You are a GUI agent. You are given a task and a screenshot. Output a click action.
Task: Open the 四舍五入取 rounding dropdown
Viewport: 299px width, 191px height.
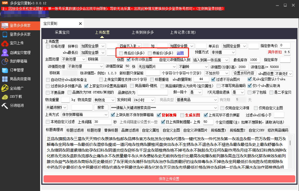[130, 46]
